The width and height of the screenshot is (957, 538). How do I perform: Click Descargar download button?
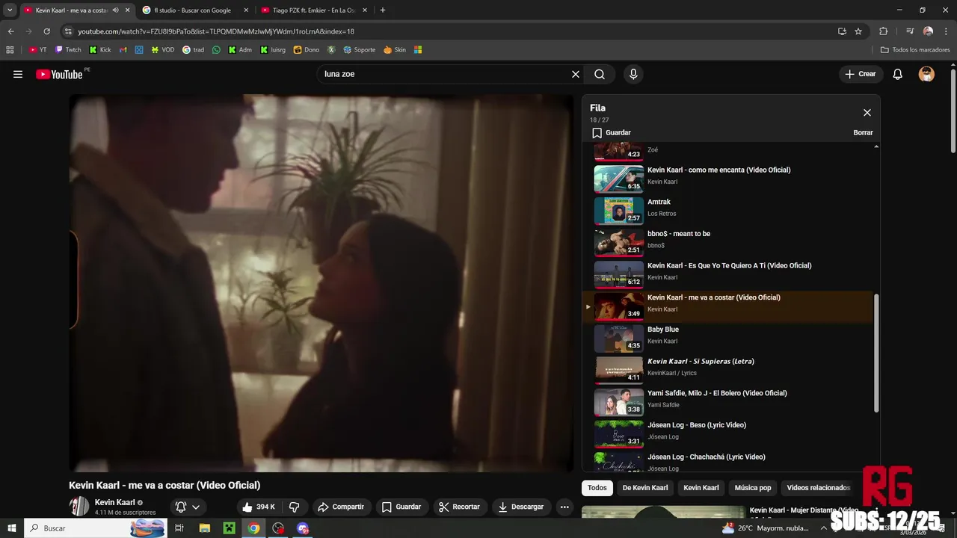click(521, 507)
